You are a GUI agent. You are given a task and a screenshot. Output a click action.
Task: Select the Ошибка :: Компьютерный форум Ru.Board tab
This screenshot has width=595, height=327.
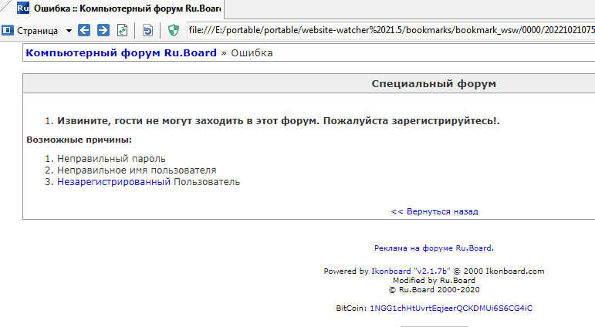point(118,8)
